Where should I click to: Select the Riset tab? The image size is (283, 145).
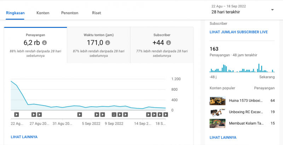pyautogui.click(x=96, y=13)
